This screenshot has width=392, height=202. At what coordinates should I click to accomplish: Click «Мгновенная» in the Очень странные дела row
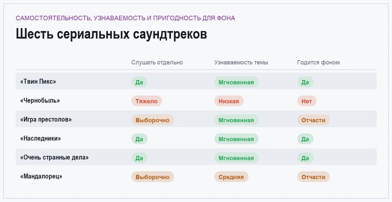236,158
